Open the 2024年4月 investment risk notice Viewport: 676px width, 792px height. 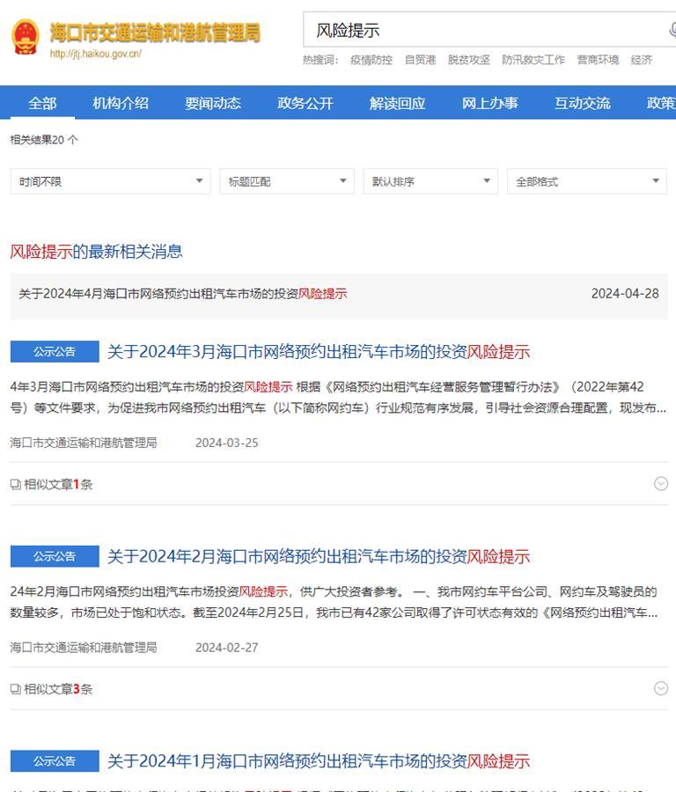point(183,293)
